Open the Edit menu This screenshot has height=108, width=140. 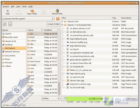point(12,7)
